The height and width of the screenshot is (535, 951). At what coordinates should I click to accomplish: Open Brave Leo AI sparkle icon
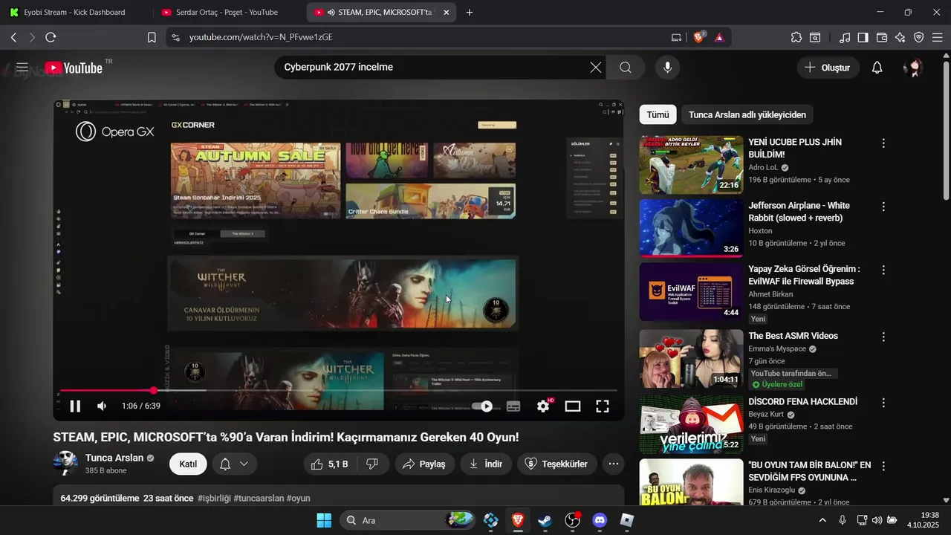tap(900, 37)
